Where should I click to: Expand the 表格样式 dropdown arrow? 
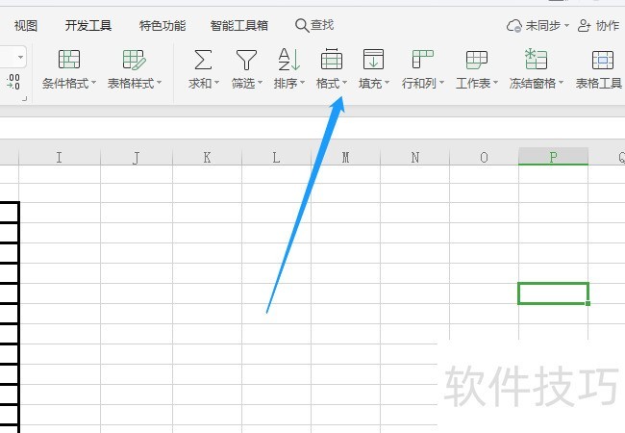coord(159,83)
